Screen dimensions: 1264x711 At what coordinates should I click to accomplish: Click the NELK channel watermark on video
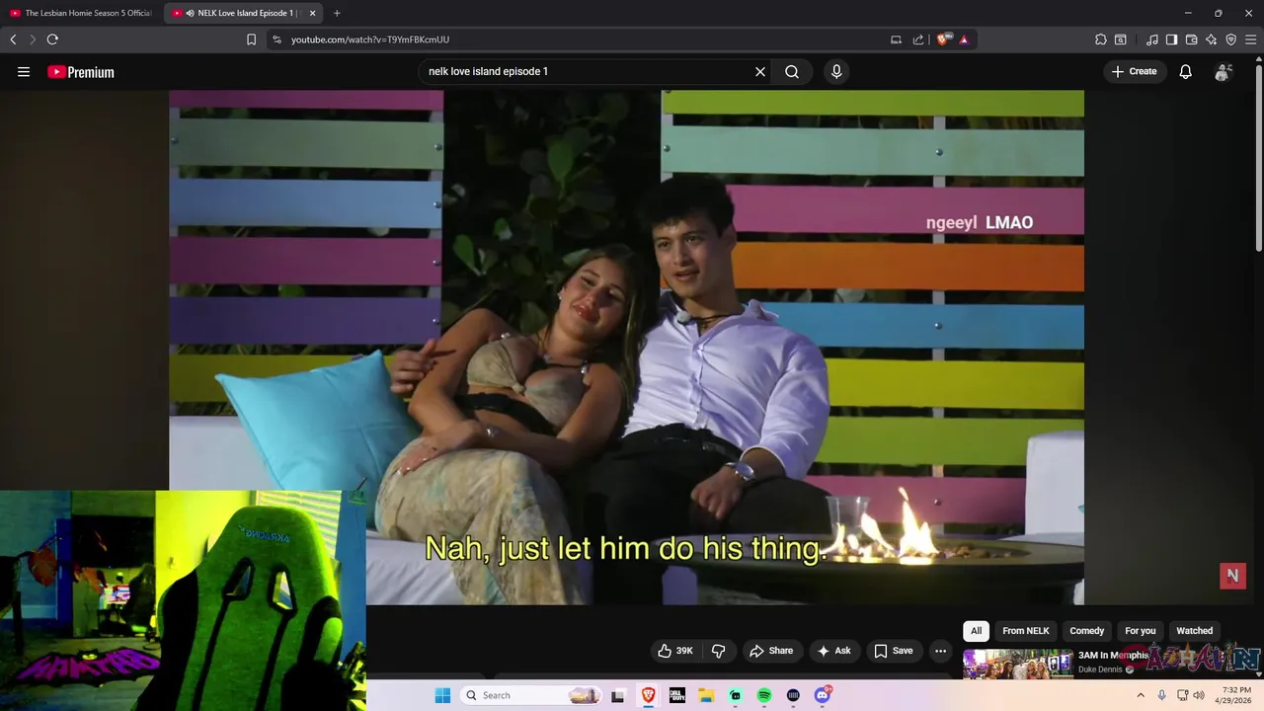click(x=1232, y=576)
